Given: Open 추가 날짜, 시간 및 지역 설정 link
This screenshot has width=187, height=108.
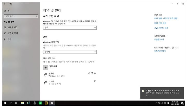Looking at the screenshot, I should point(166,18).
